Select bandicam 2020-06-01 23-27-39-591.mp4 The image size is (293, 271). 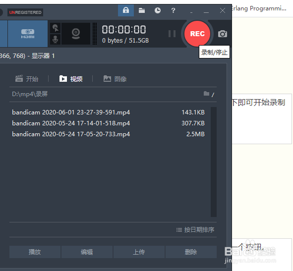point(71,112)
